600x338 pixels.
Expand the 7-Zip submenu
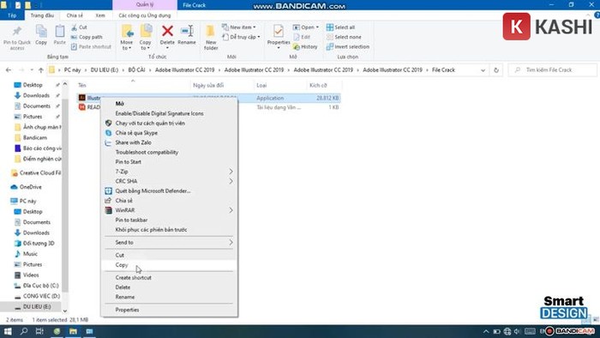click(231, 172)
